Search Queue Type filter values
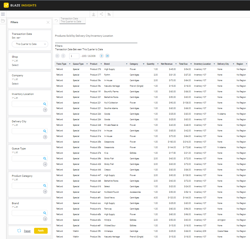The height and width of the screenshot is (239, 250). (x=45, y=159)
